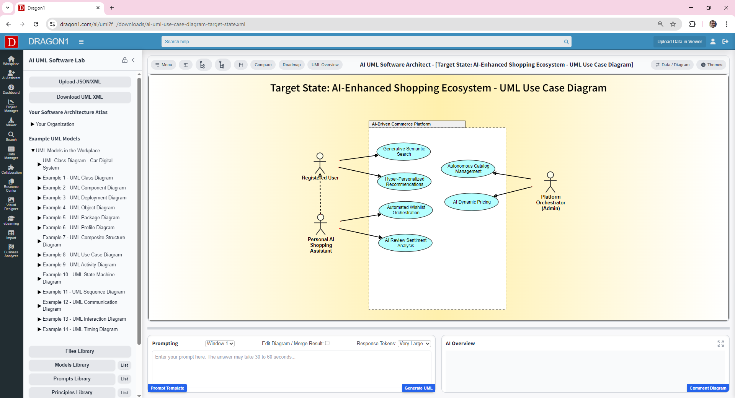Open the Window 1 dropdown
The height and width of the screenshot is (398, 735).
pos(219,343)
